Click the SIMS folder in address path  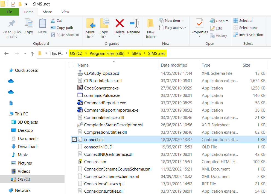click(136, 53)
